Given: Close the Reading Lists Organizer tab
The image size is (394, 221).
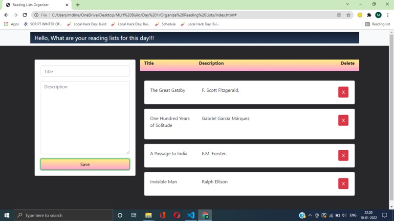Looking at the screenshot, I should (67, 5).
